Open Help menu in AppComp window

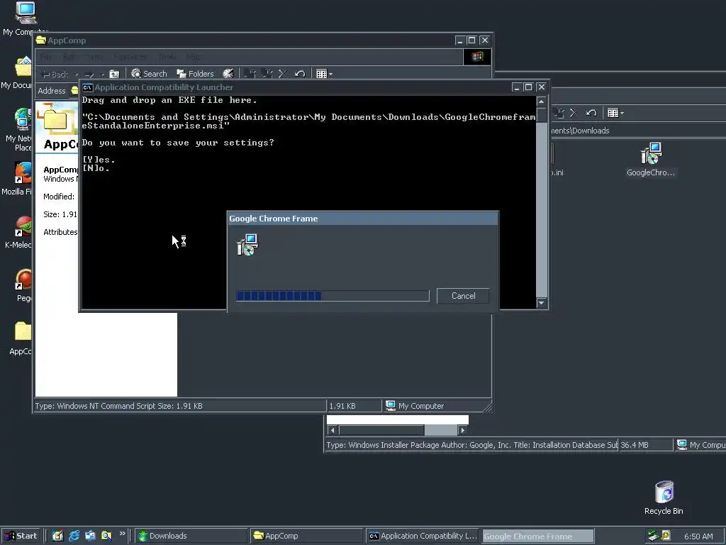194,57
